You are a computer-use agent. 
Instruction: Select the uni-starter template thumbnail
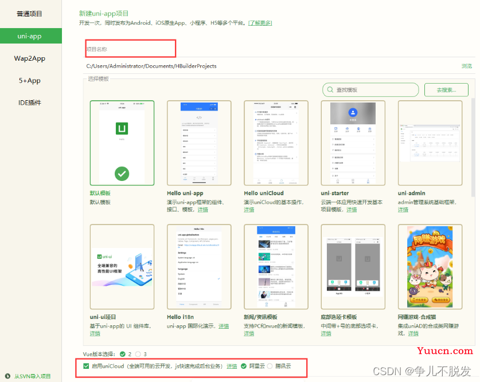(x=353, y=143)
